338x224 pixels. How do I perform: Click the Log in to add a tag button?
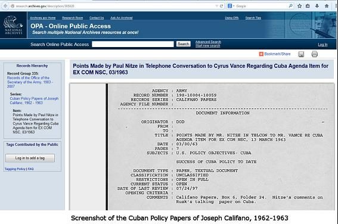[x=30, y=158]
